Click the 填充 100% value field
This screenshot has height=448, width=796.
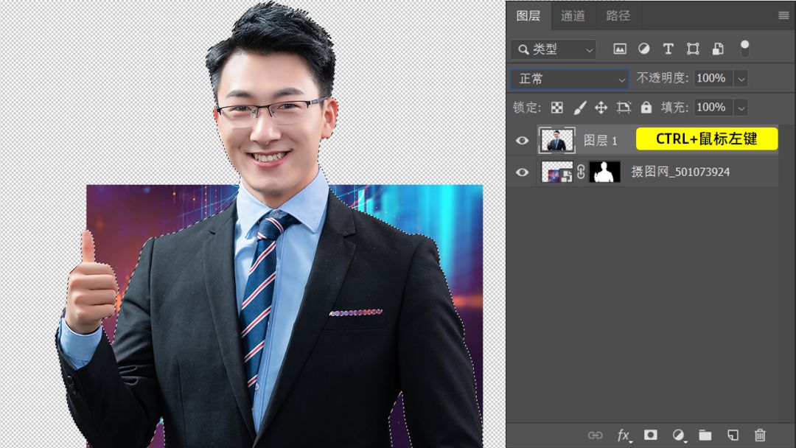click(x=713, y=108)
